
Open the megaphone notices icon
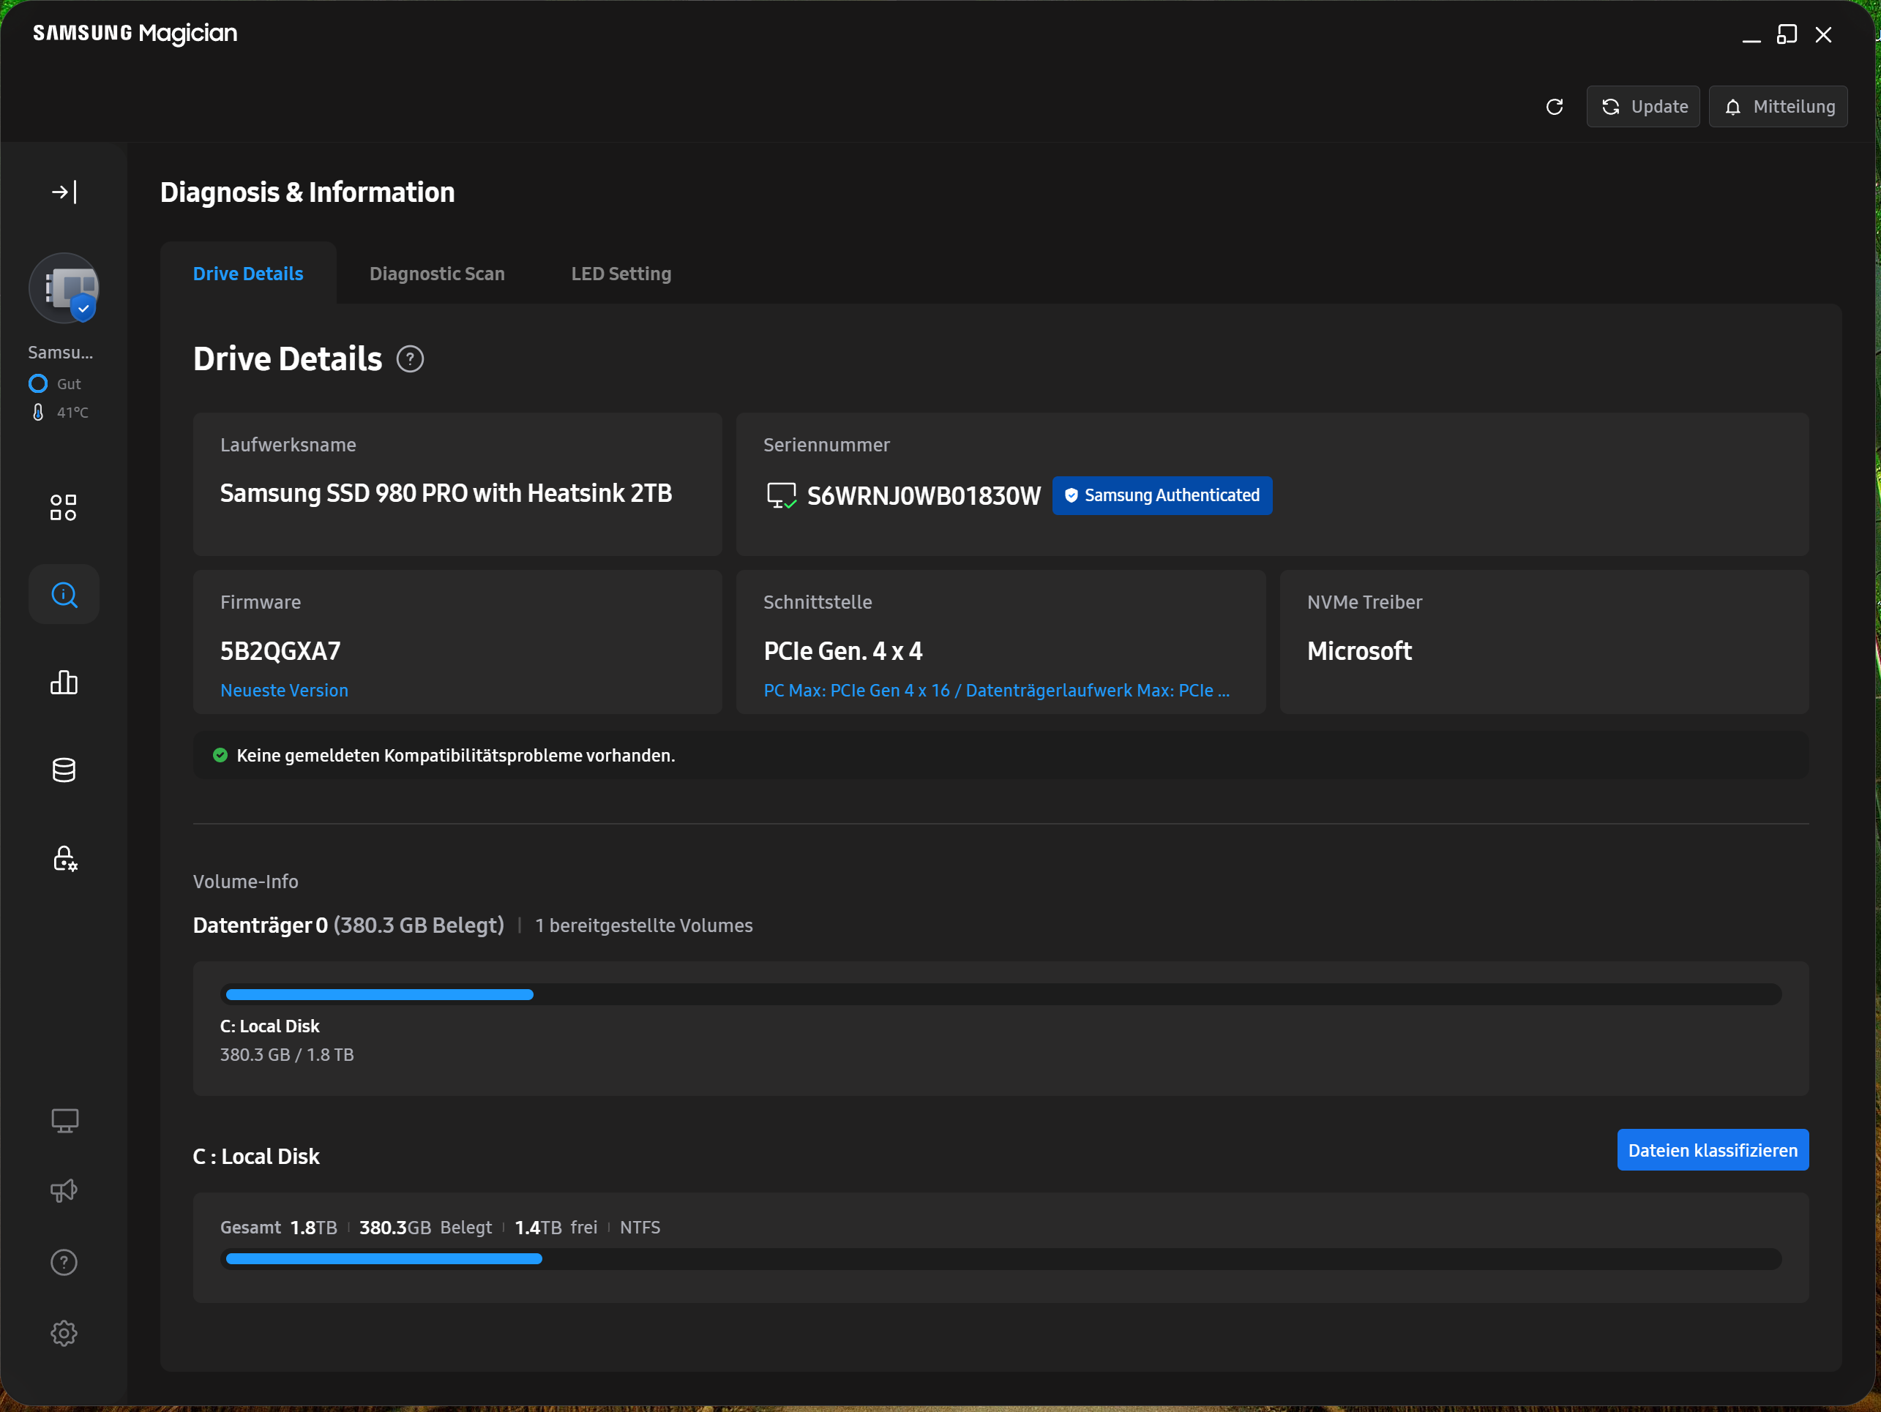[64, 1191]
